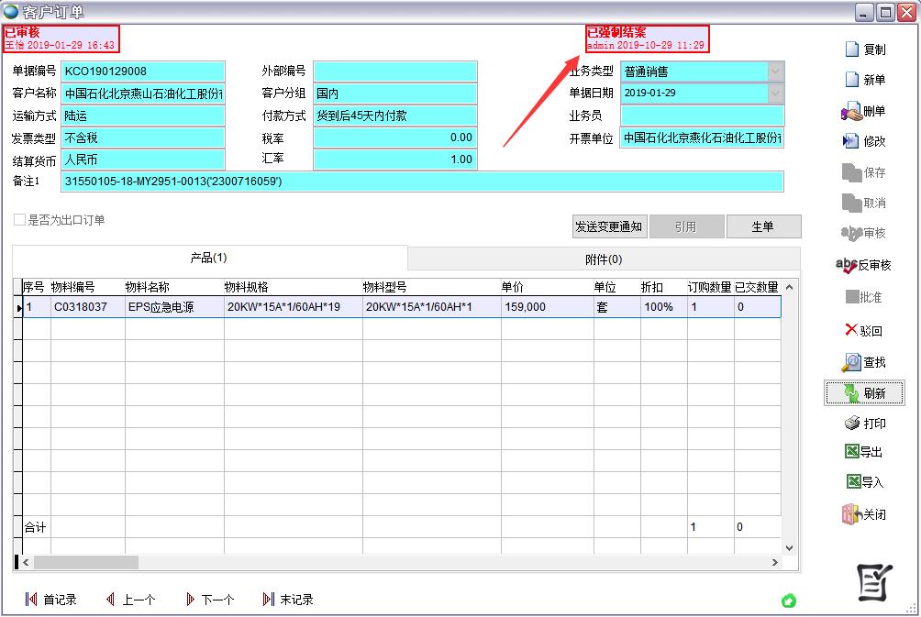Image resolution: width=921 pixels, height=617 pixels.
Task: Expand the 业务类型 dropdown
Action: pyautogui.click(x=775, y=72)
